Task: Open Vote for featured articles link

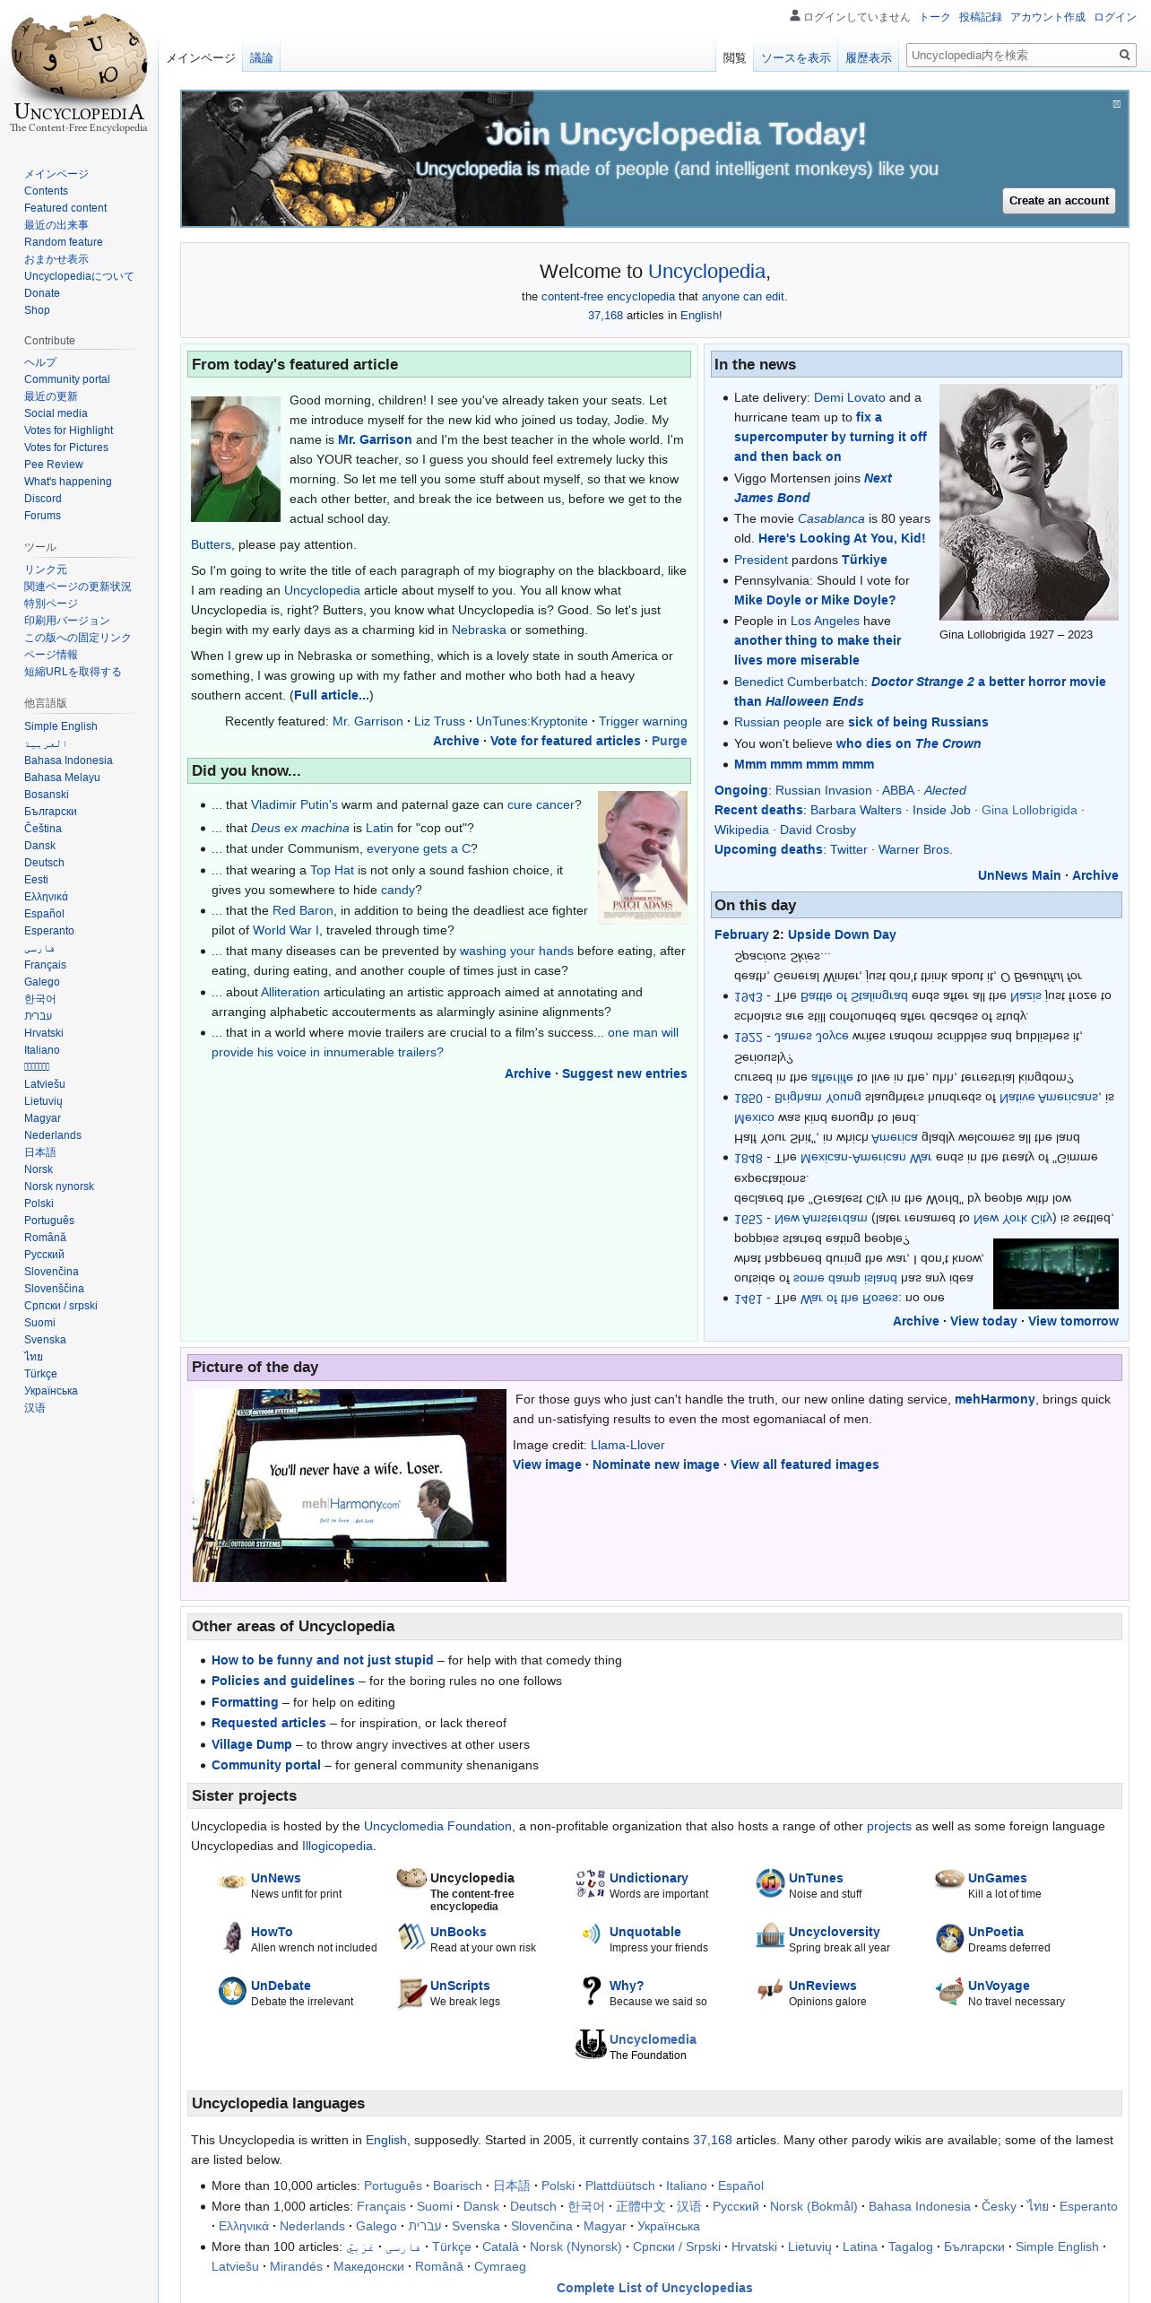Action: (x=566, y=741)
